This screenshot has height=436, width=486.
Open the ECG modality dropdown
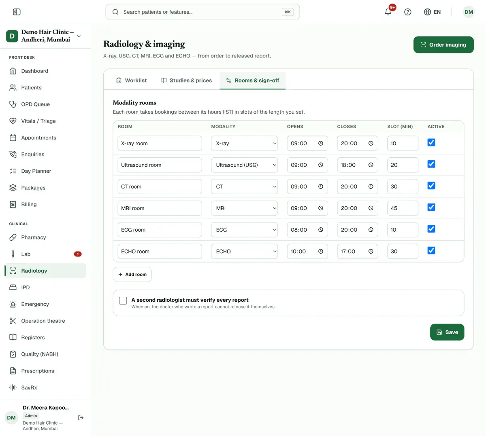coord(245,230)
